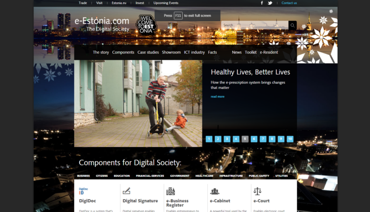Open the Trade link
Viewport: 370px width, 212px height.
(x=83, y=3)
